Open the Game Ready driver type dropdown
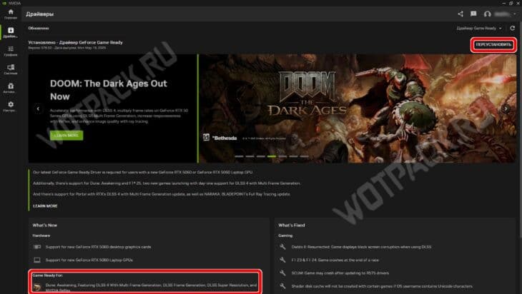This screenshot has height=294, width=522. coord(478,29)
